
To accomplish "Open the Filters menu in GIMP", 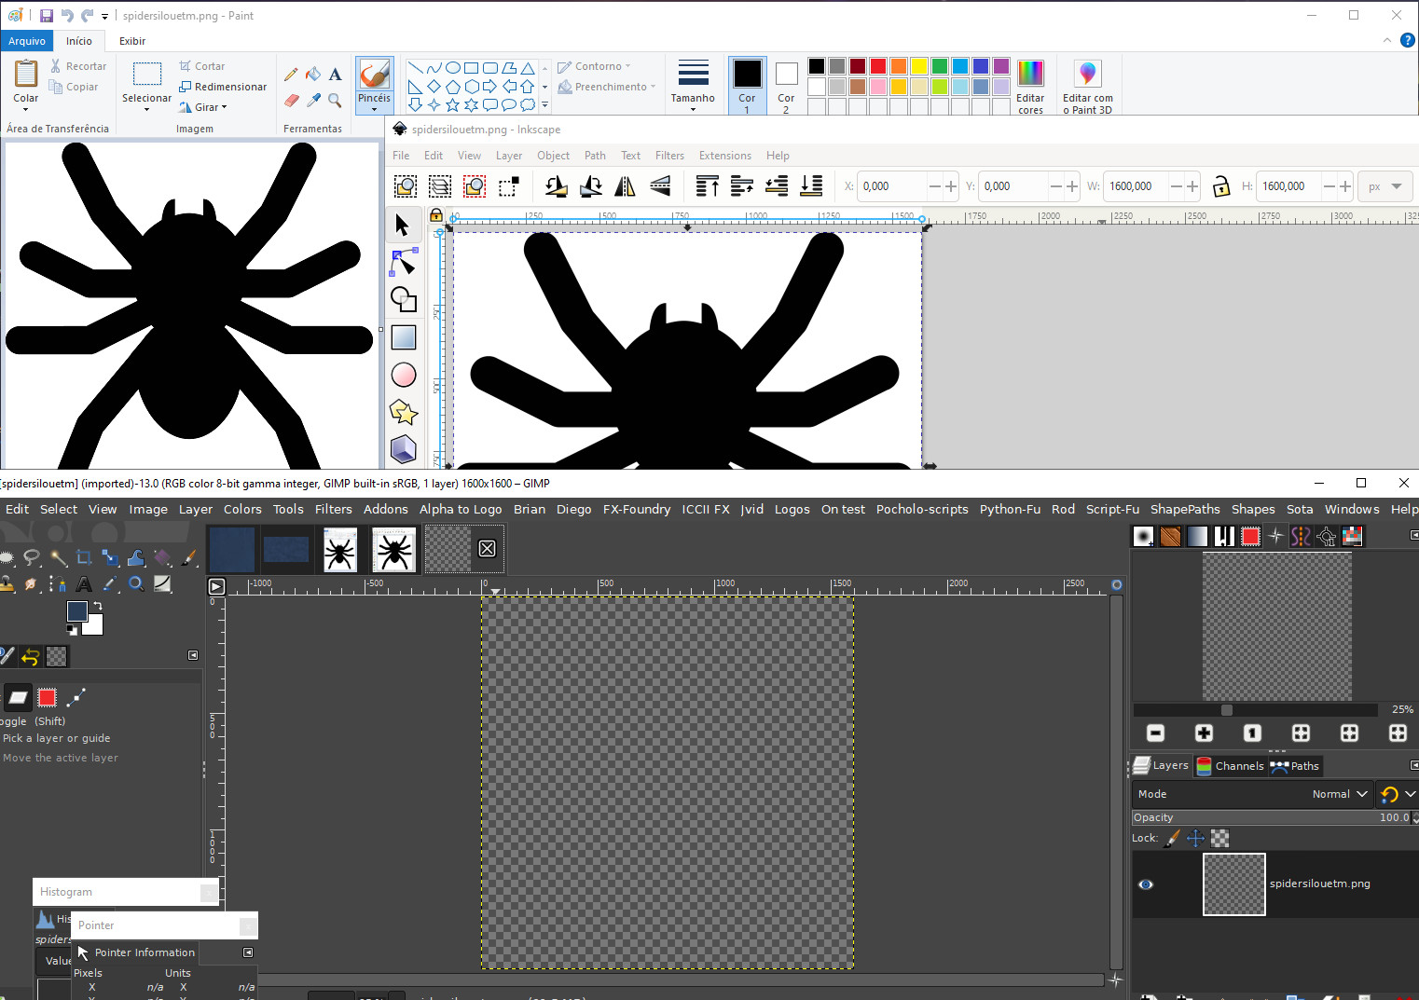I will pos(333,509).
